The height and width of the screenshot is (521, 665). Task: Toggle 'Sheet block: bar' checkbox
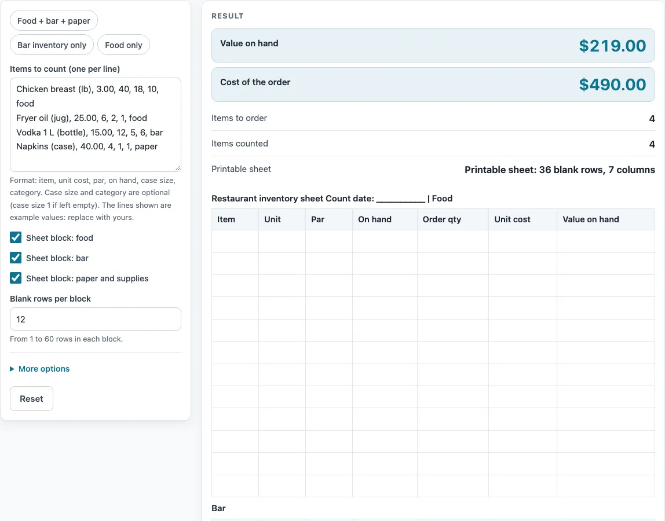point(16,258)
